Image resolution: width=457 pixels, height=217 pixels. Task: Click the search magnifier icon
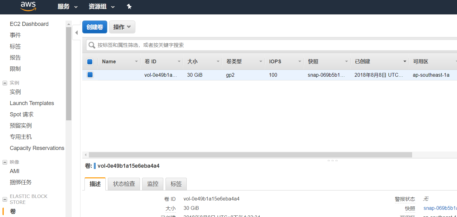coord(92,45)
